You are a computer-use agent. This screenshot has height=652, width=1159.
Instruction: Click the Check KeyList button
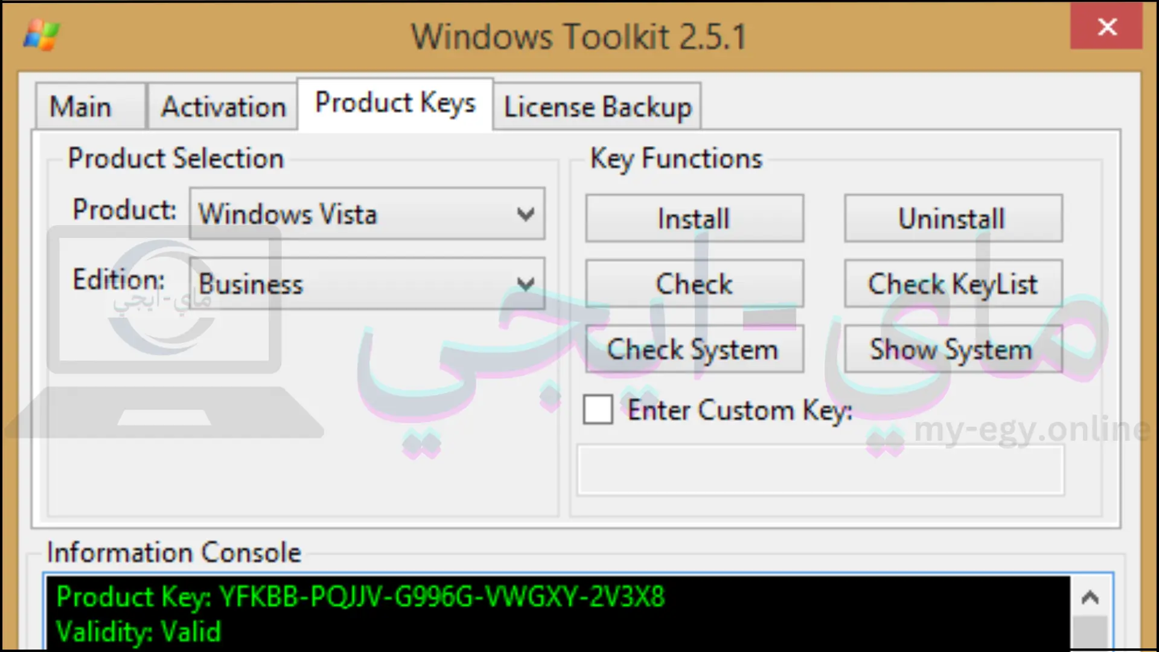click(952, 284)
